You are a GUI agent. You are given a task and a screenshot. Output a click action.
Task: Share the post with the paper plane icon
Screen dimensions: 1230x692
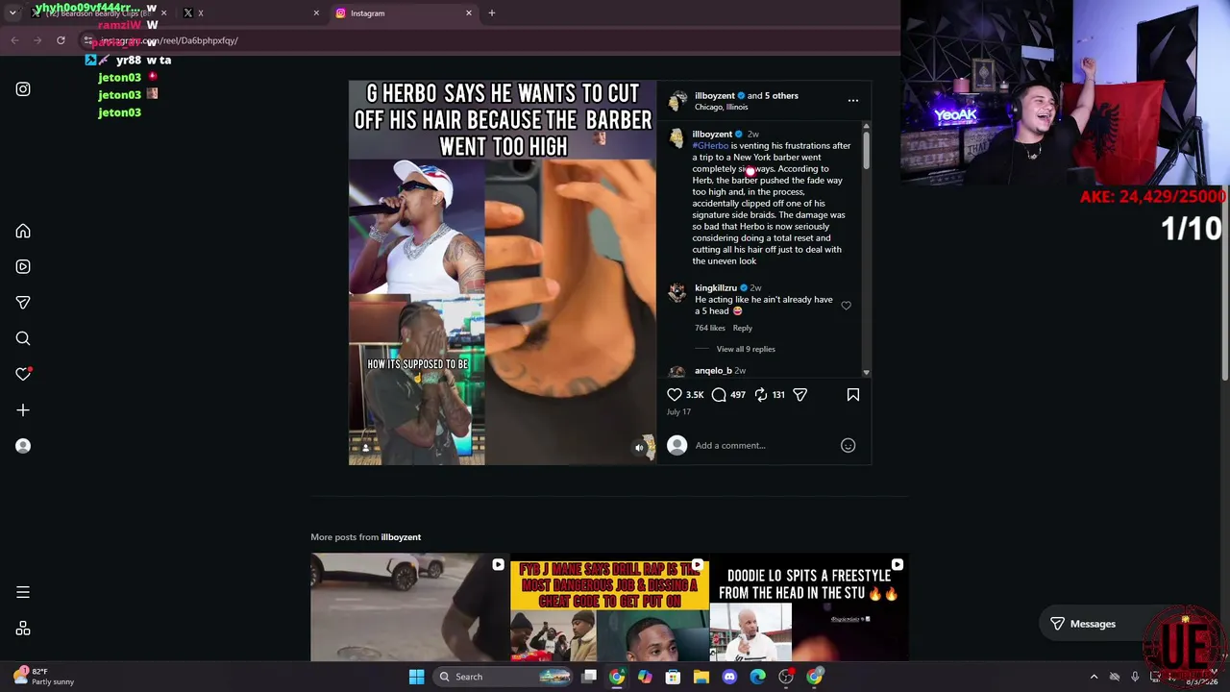coord(799,395)
